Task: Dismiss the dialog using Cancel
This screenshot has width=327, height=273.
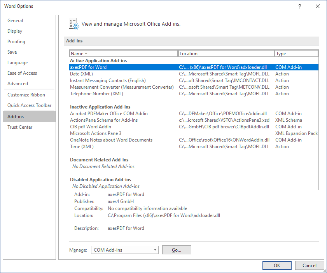Action: pyautogui.click(x=310, y=265)
